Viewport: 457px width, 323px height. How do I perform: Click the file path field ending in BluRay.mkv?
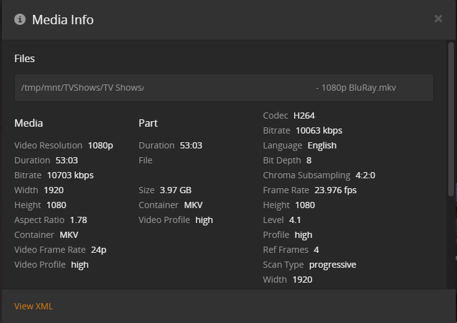pyautogui.click(x=224, y=88)
